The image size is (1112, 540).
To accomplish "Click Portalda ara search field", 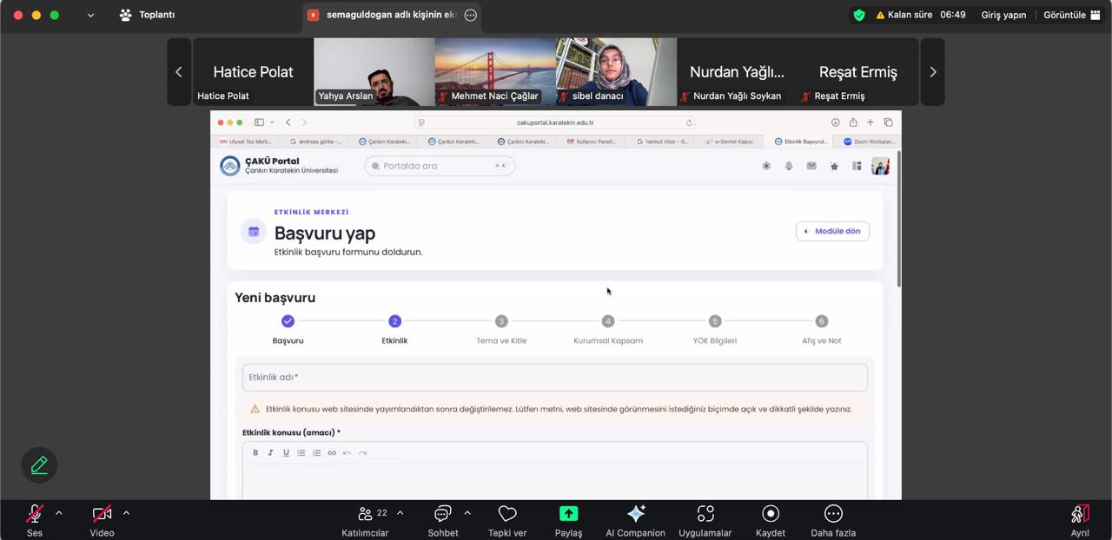I will tap(440, 166).
